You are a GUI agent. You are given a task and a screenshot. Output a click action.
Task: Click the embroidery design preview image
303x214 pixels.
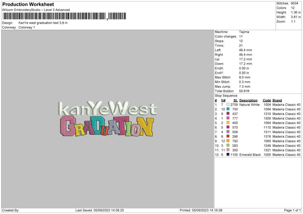pyautogui.click(x=108, y=119)
